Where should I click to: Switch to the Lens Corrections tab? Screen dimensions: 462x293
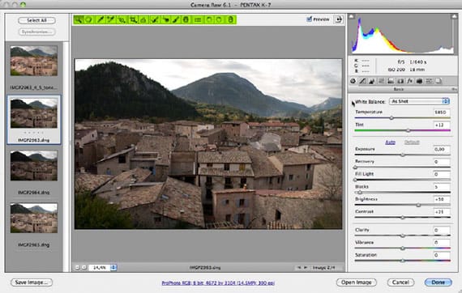coord(400,81)
